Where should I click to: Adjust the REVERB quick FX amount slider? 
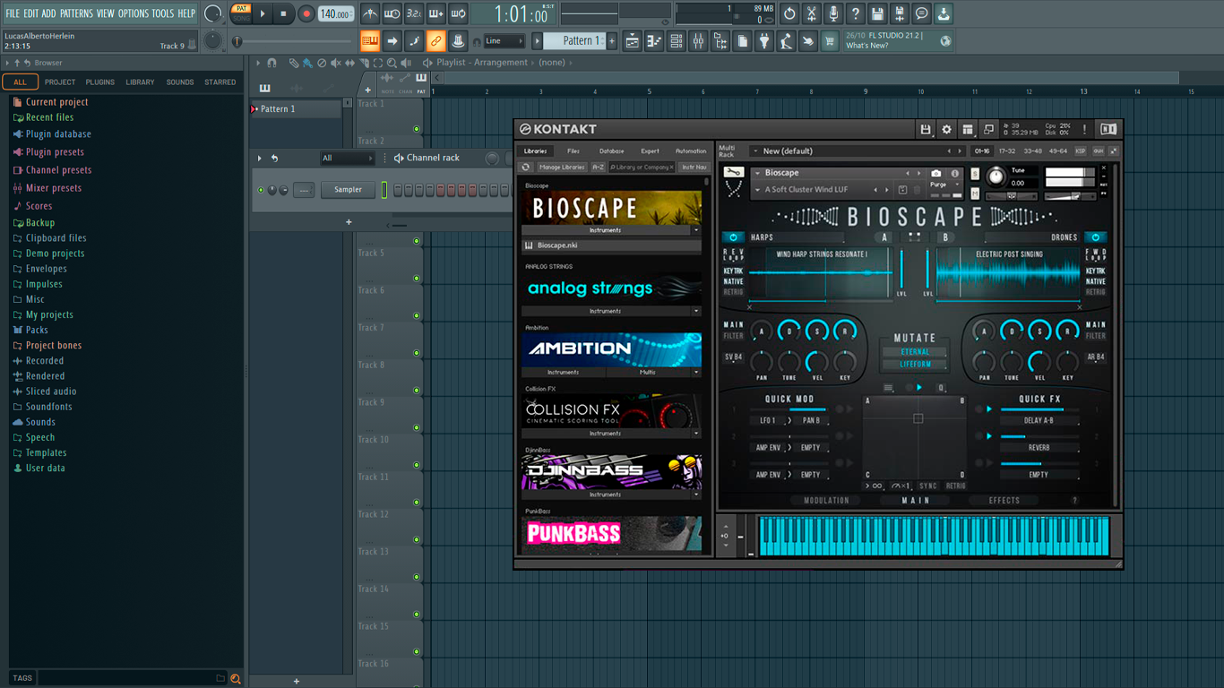(x=1039, y=437)
